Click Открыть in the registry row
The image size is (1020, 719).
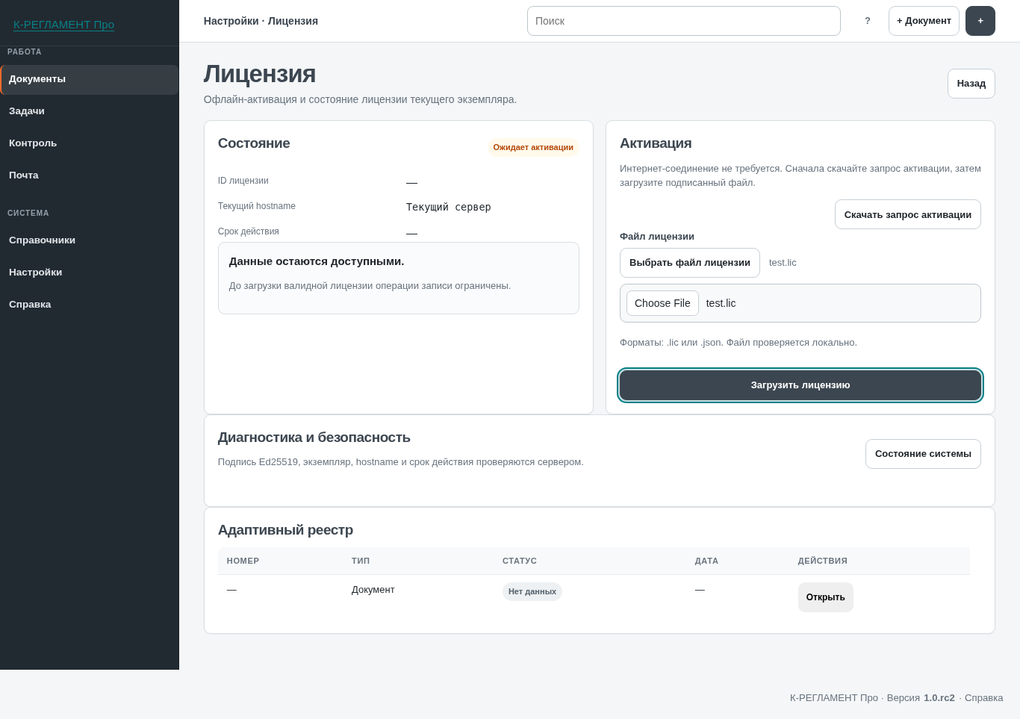(826, 597)
